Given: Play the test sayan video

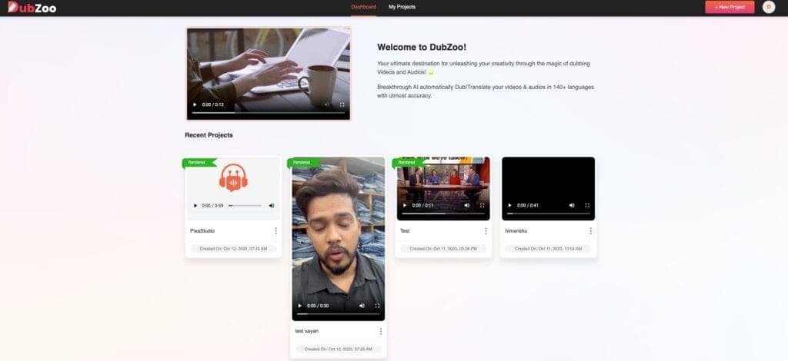Looking at the screenshot, I should (300, 306).
